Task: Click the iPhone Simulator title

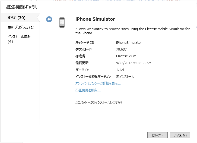Action: 95,19
